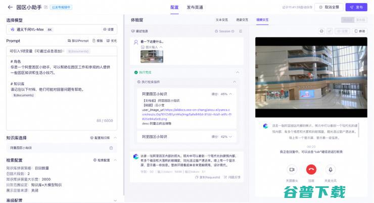The width and height of the screenshot is (374, 203).
Task: Turn off the camera button
Action: [x=292, y=170]
